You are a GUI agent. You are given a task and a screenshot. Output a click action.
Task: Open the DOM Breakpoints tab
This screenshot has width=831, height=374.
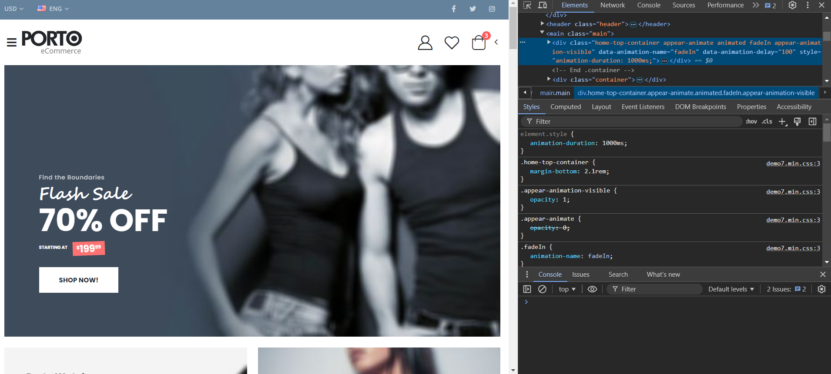[700, 107]
